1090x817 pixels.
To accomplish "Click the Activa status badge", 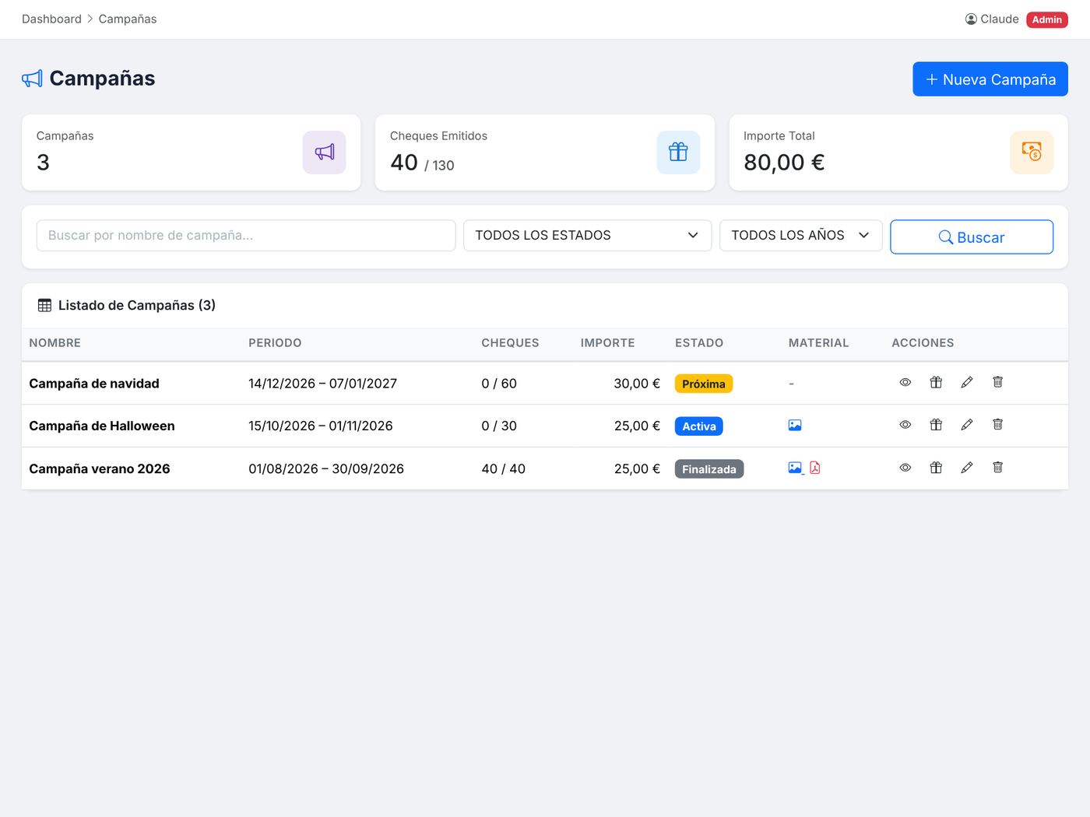I will [699, 426].
